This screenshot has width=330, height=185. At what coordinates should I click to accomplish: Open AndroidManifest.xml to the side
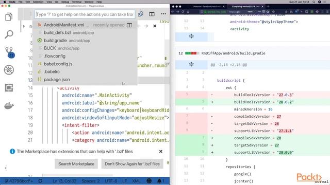coord(129,25)
